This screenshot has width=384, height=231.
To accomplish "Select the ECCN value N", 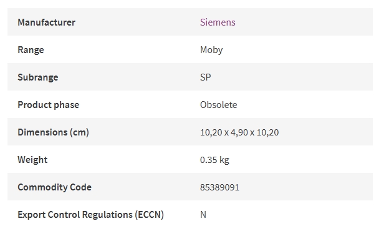I will tap(203, 215).
